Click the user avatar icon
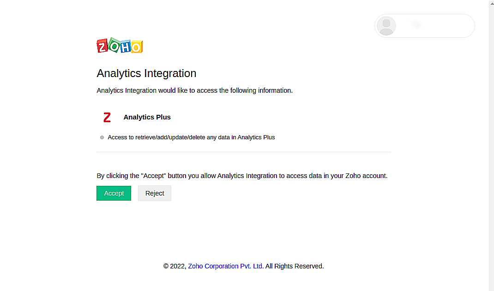 (386, 26)
